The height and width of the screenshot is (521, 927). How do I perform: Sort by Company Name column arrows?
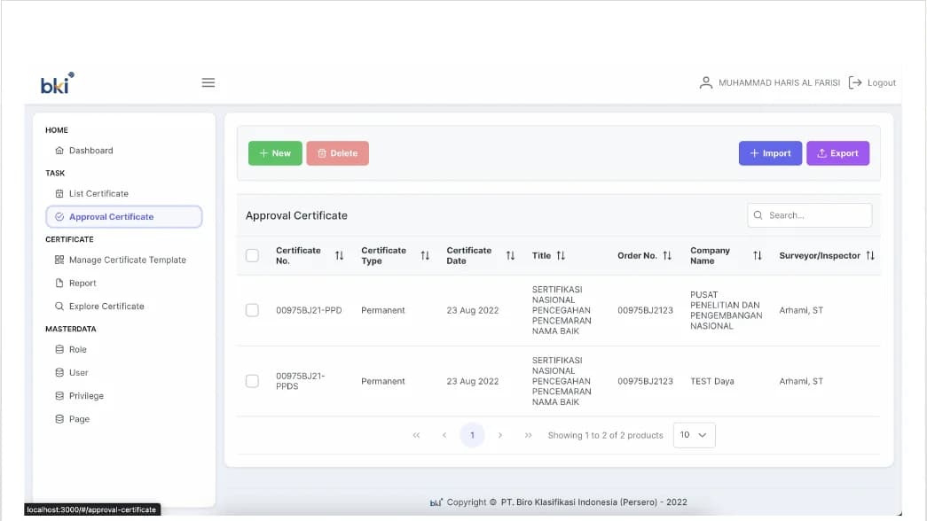(x=758, y=256)
